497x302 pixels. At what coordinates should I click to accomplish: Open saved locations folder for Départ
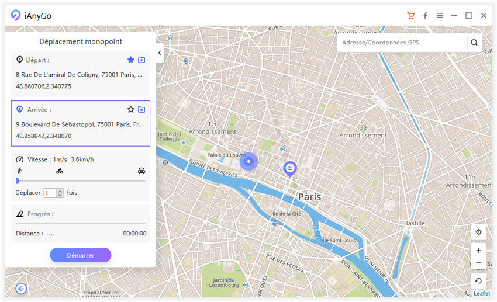(x=141, y=60)
